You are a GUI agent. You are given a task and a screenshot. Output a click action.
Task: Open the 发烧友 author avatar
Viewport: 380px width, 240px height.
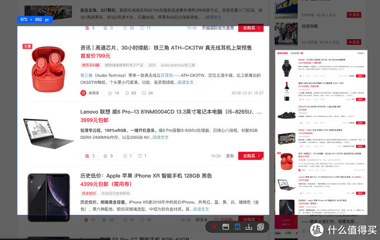[x=83, y=93]
